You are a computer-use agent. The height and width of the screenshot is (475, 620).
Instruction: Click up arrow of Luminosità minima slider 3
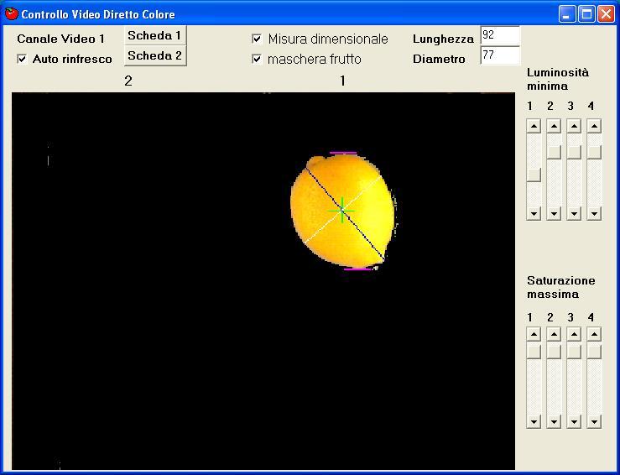click(x=574, y=127)
